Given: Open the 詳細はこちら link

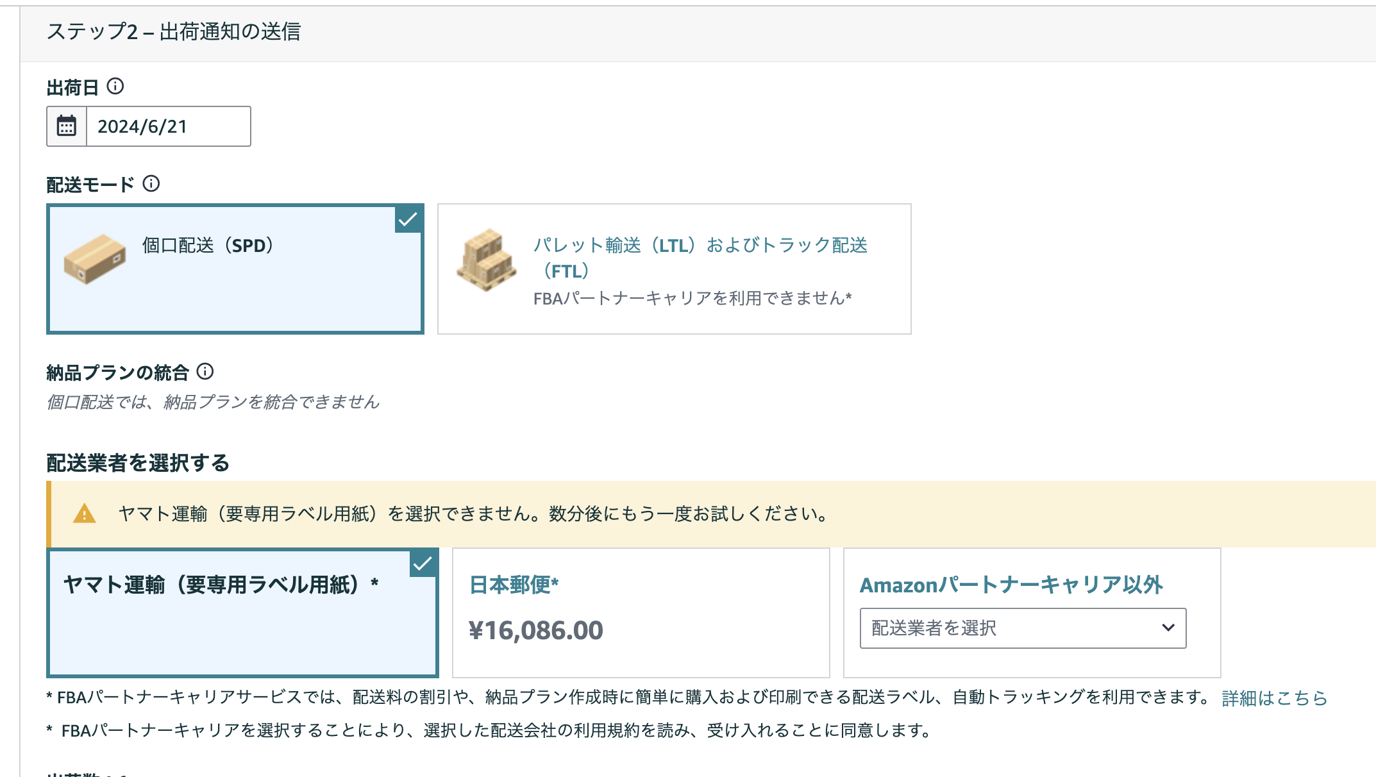Looking at the screenshot, I should (x=1275, y=698).
